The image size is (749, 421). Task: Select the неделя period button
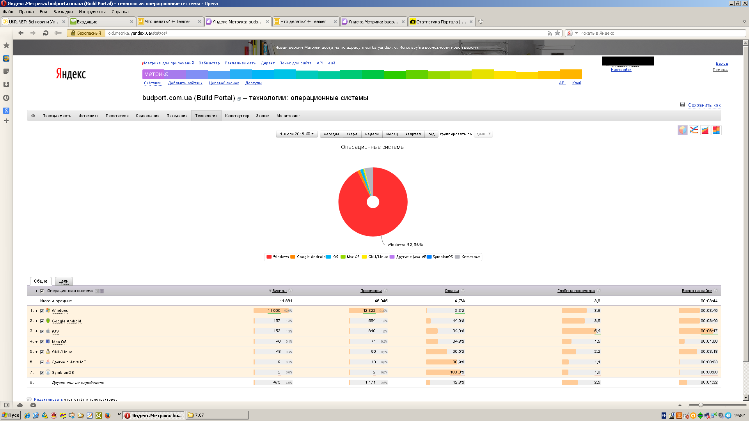[x=372, y=134]
